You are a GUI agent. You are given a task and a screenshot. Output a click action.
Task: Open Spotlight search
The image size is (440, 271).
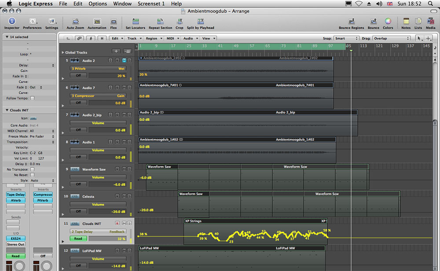[430, 4]
